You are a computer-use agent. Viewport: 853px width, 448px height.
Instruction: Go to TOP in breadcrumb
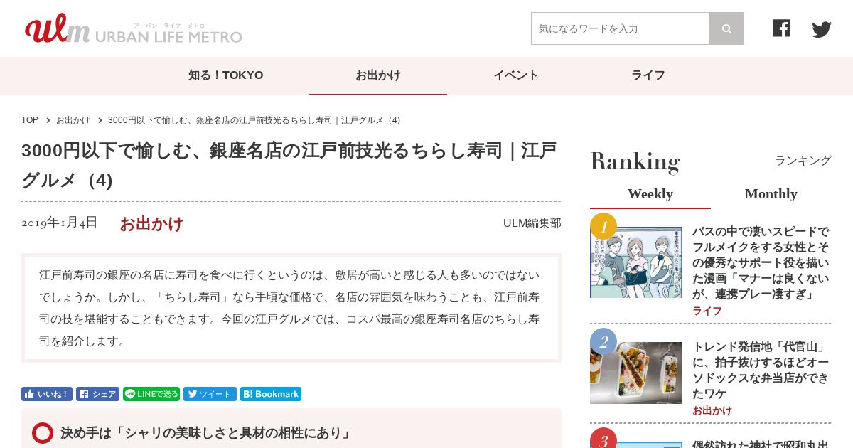click(x=30, y=120)
